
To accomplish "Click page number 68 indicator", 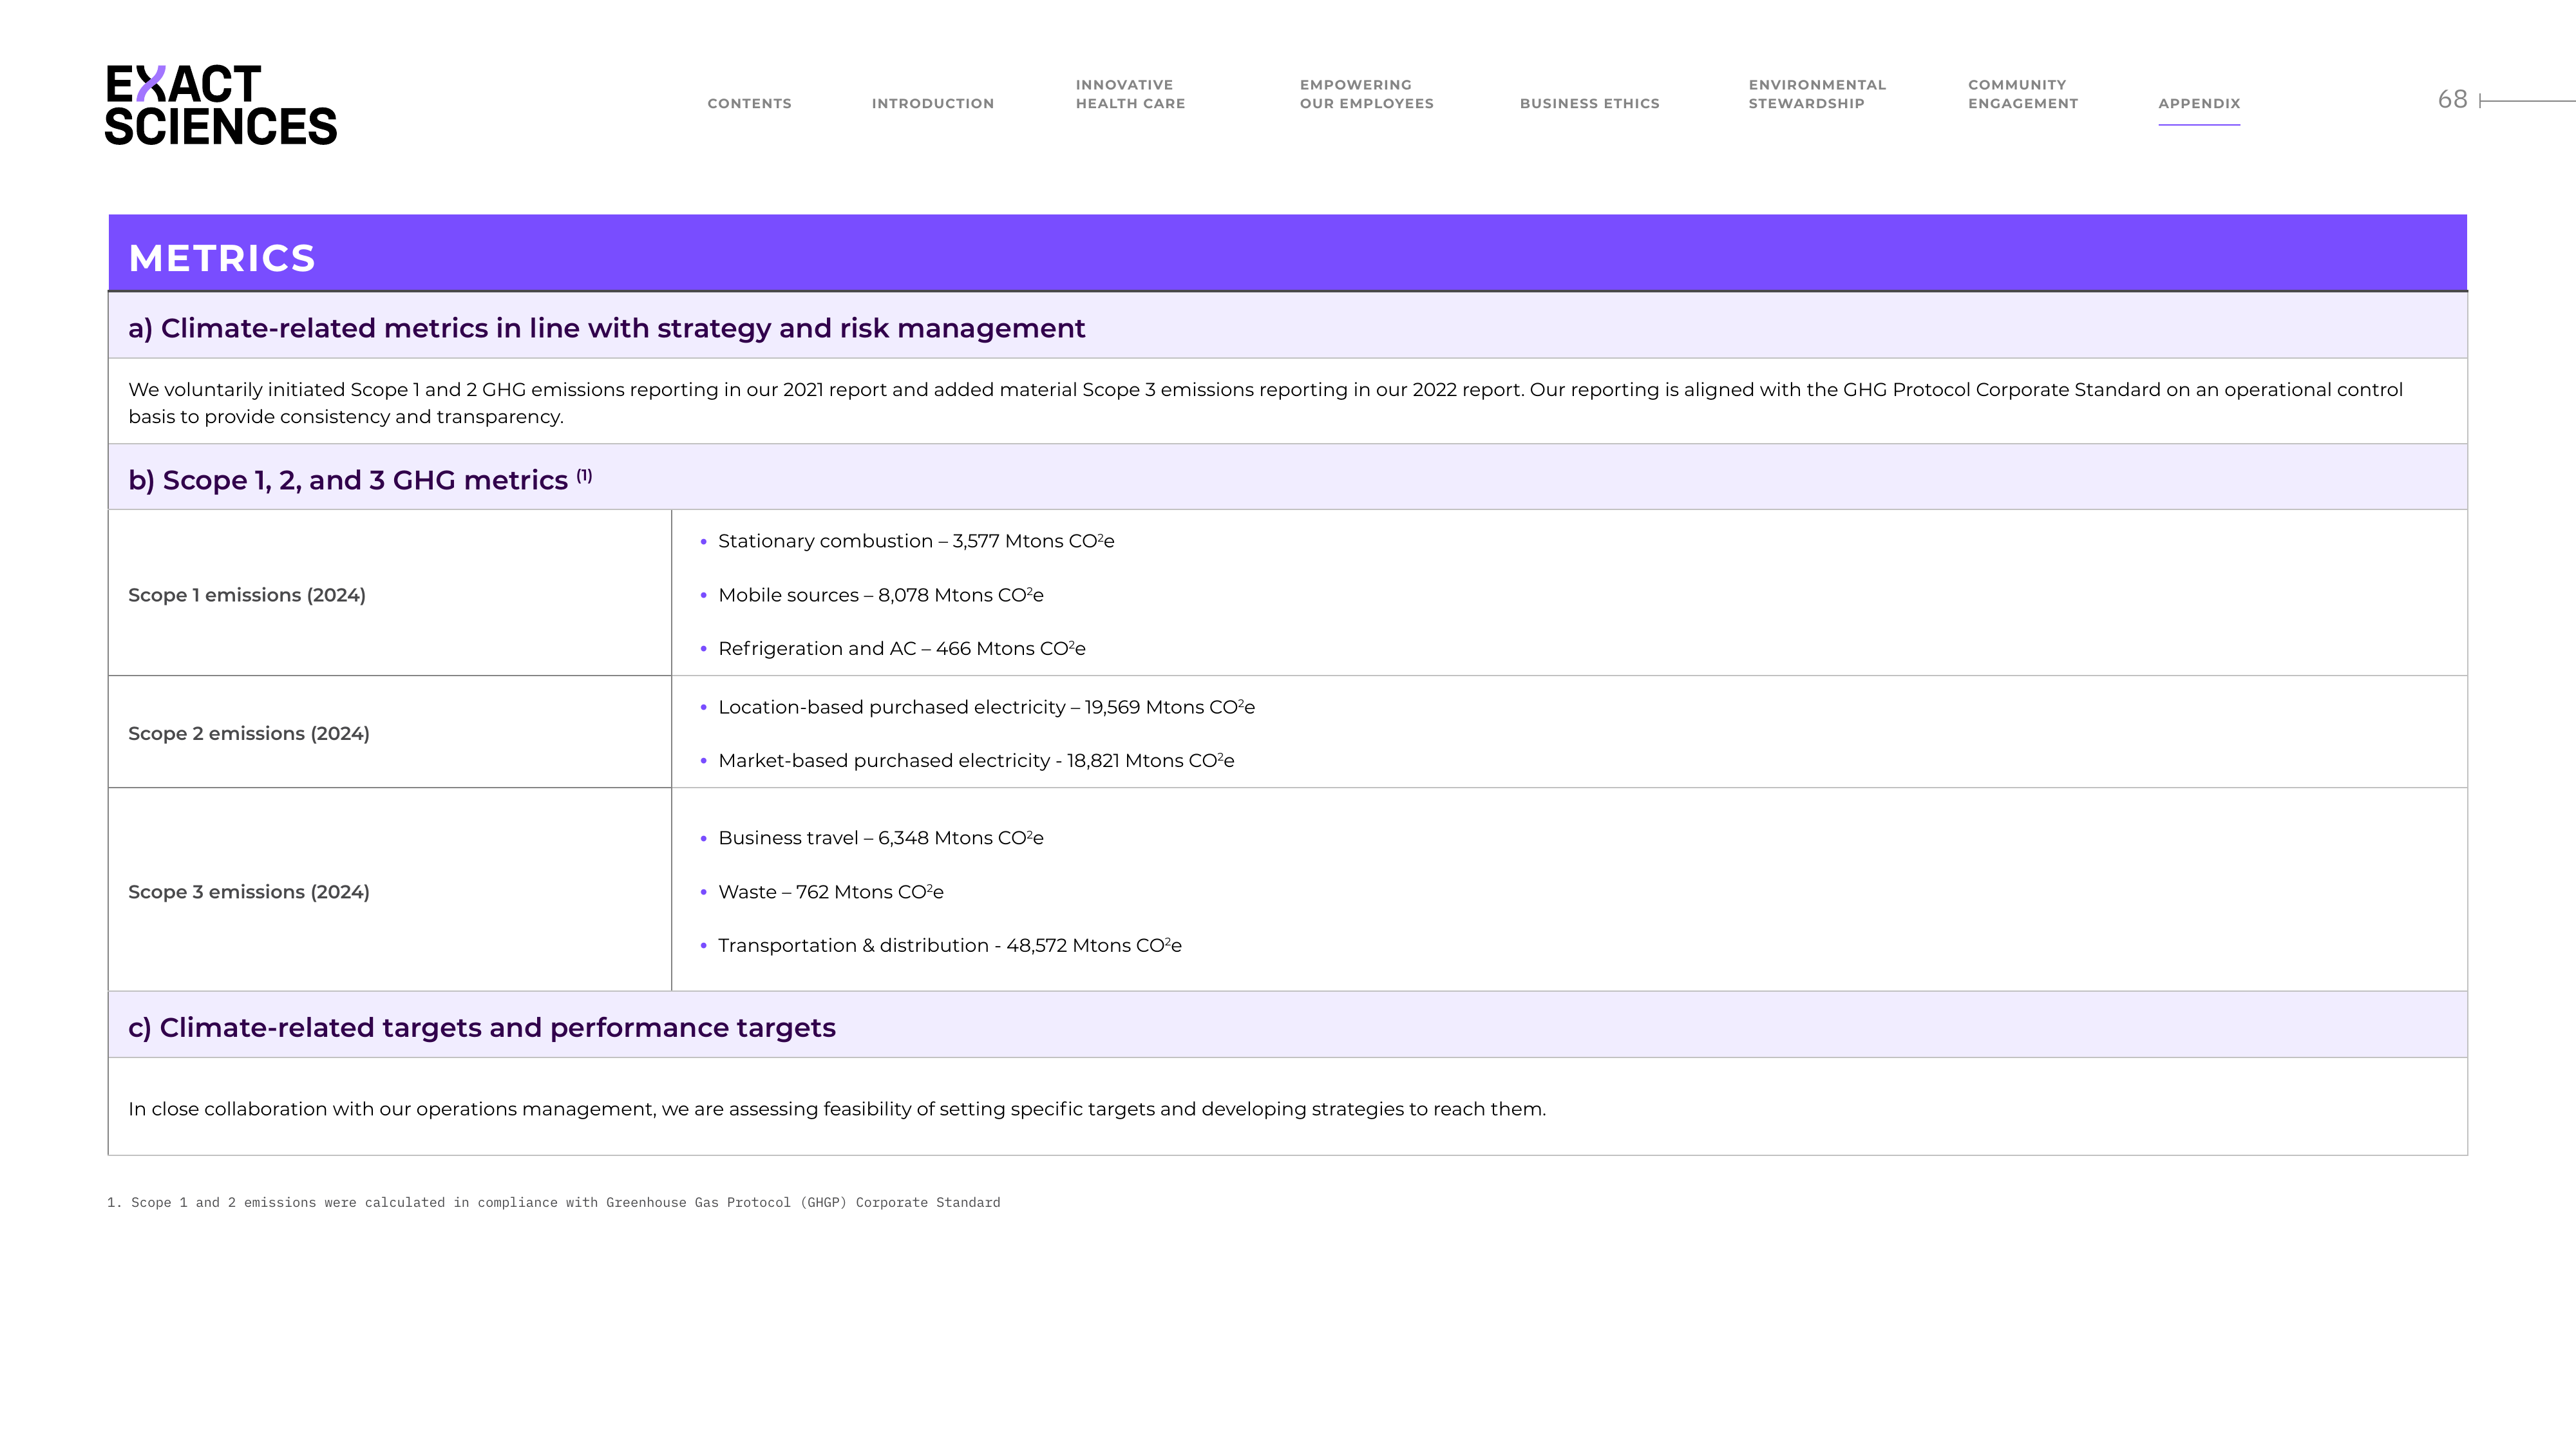I will (2452, 99).
